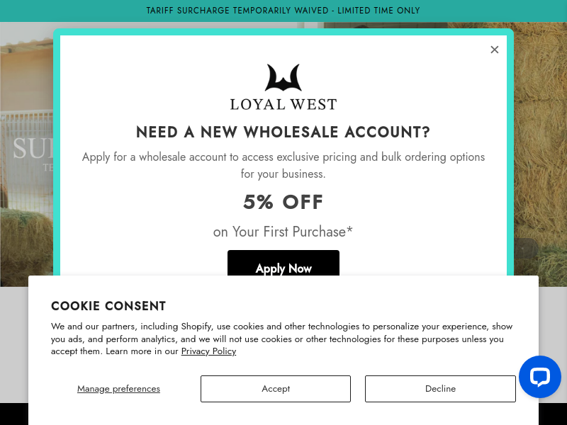Click the 'on Your First Purchase*' text
Screen dimensions: 567x425
click(x=283, y=232)
